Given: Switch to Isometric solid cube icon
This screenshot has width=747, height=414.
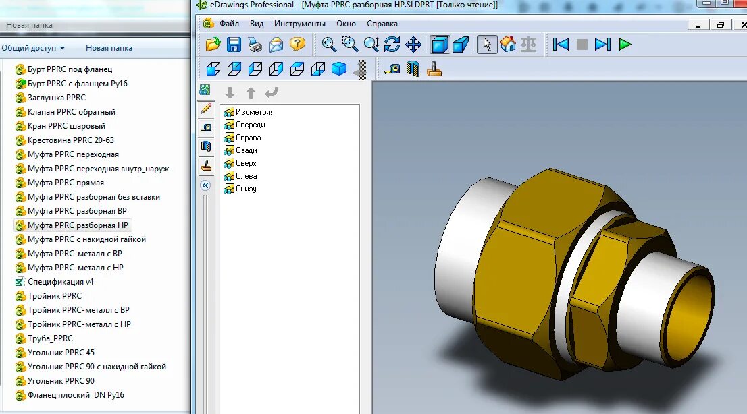Looking at the screenshot, I should (x=339, y=69).
